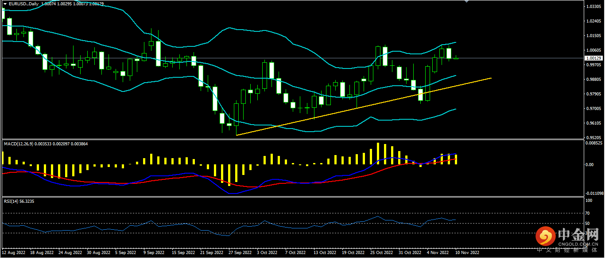605x258 pixels.
Task: Click the 21 Sep 2022 date label
Action: 212,253
